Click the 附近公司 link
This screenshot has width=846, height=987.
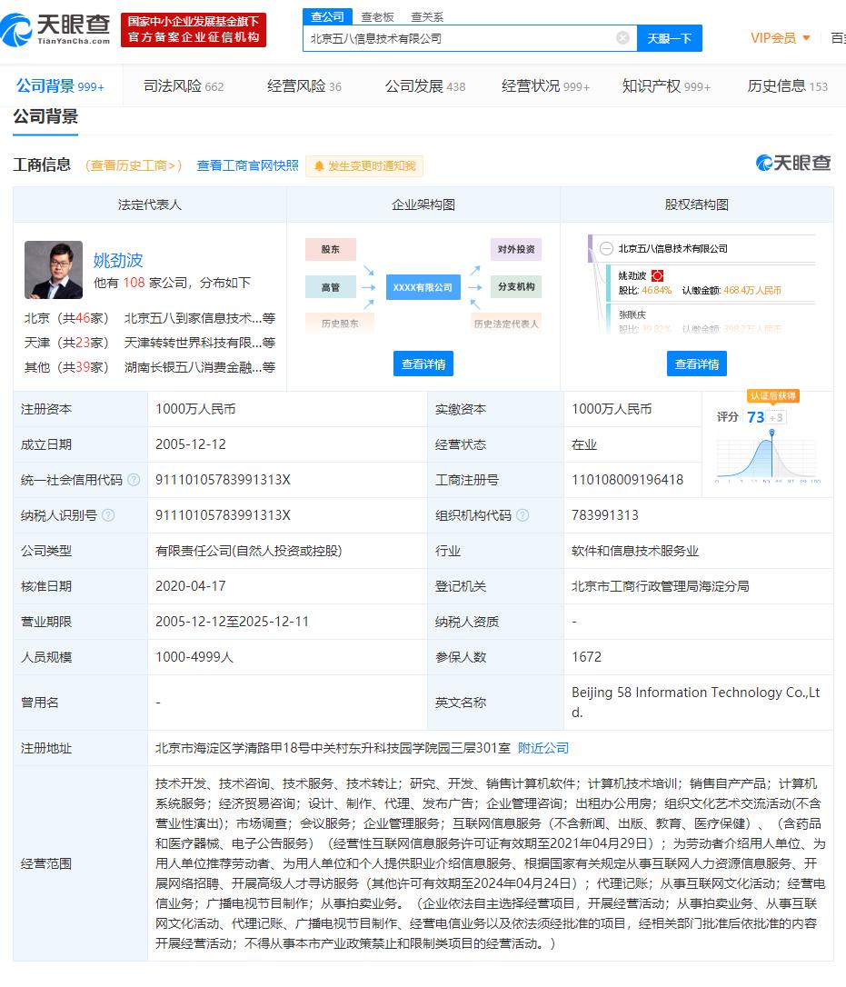pos(543,748)
